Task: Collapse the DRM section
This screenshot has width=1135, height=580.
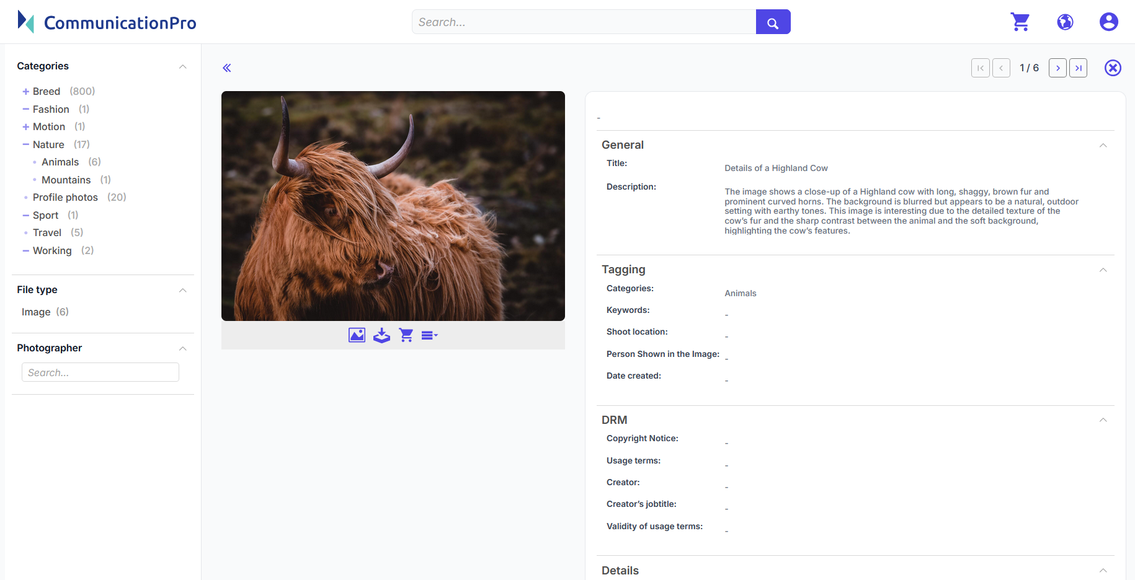Action: coord(1103,420)
